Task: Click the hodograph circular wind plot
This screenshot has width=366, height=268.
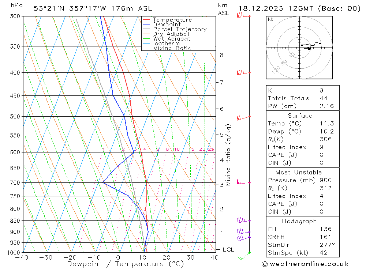Action: (299, 48)
